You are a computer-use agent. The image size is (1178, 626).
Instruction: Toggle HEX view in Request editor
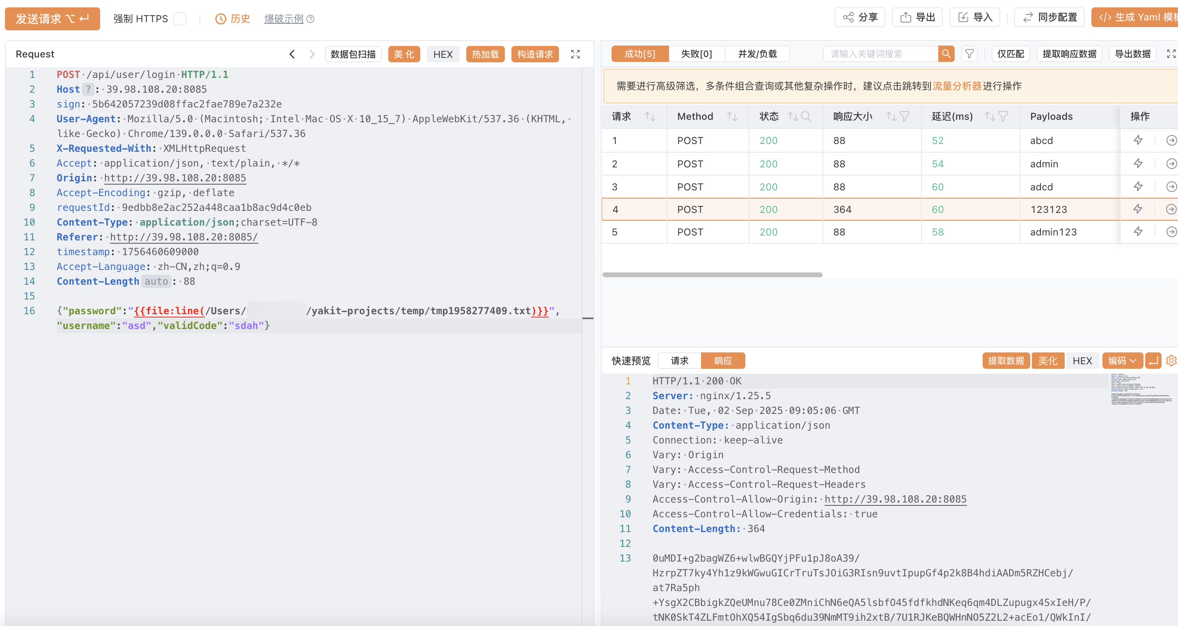[442, 55]
